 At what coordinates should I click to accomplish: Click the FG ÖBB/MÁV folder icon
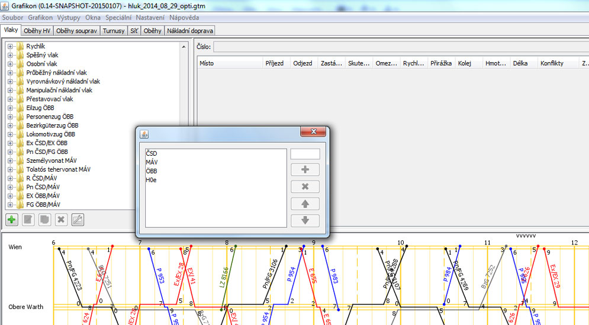coord(20,205)
